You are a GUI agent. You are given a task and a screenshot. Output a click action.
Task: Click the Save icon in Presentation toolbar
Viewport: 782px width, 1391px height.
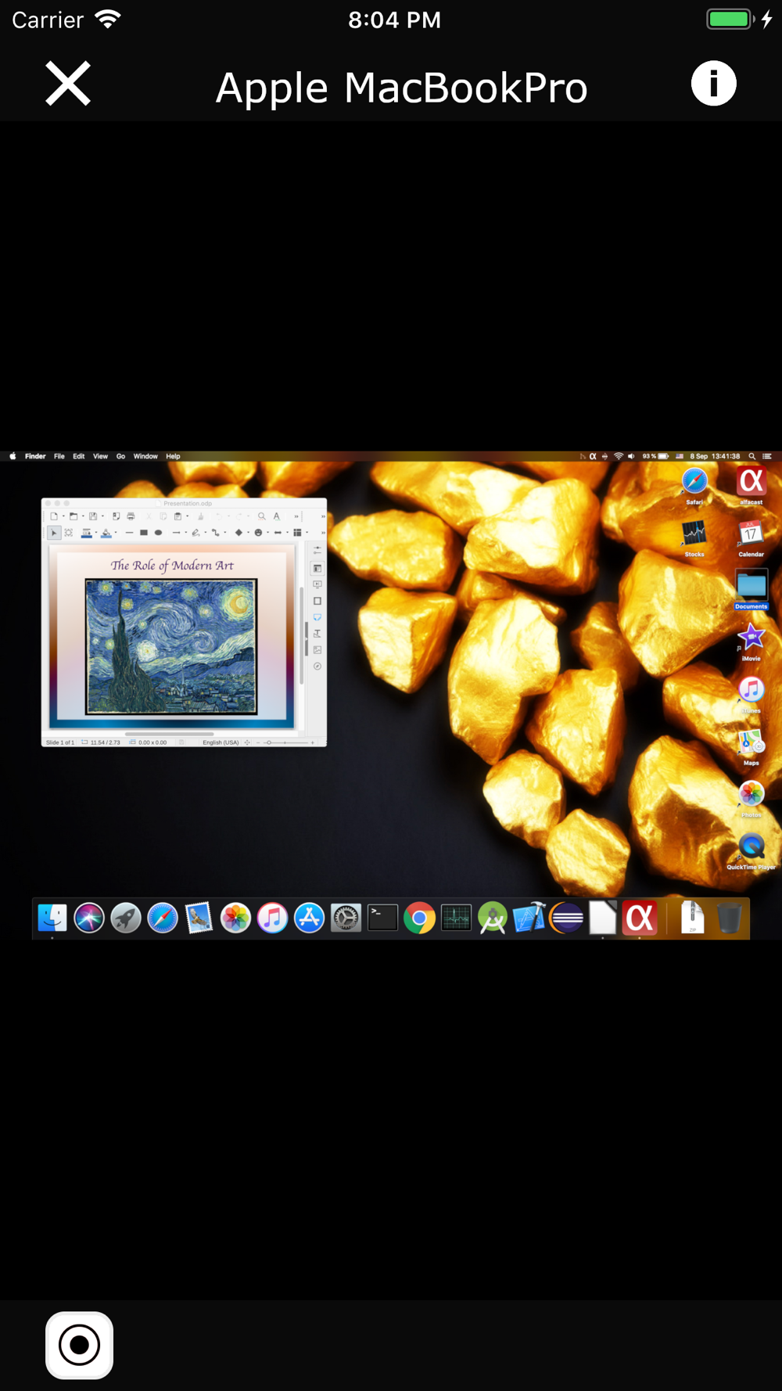pyautogui.click(x=92, y=516)
